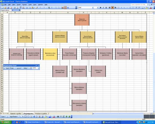Image resolution: width=155 pixels, height=124 pixels.
Task: Switch to Salariati si grafice sheet tab
Action: [x=16, y=114]
